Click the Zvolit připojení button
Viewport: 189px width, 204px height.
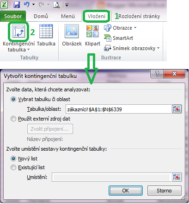(x=50, y=129)
